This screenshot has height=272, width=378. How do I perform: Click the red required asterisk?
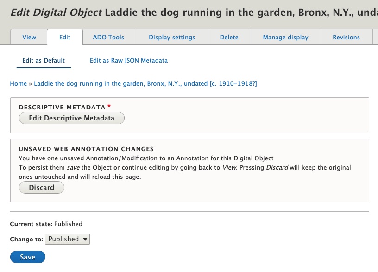(109, 107)
